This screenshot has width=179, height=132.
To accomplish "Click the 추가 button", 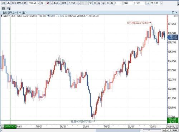I will (x=56, y=3).
